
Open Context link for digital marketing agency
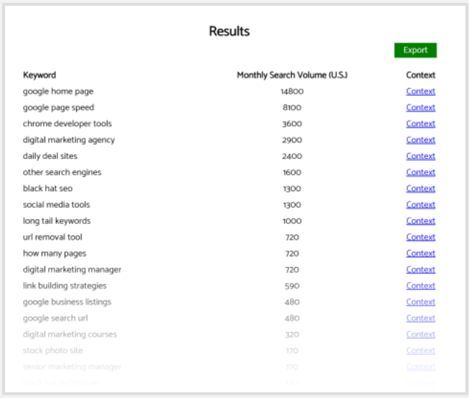tap(420, 140)
